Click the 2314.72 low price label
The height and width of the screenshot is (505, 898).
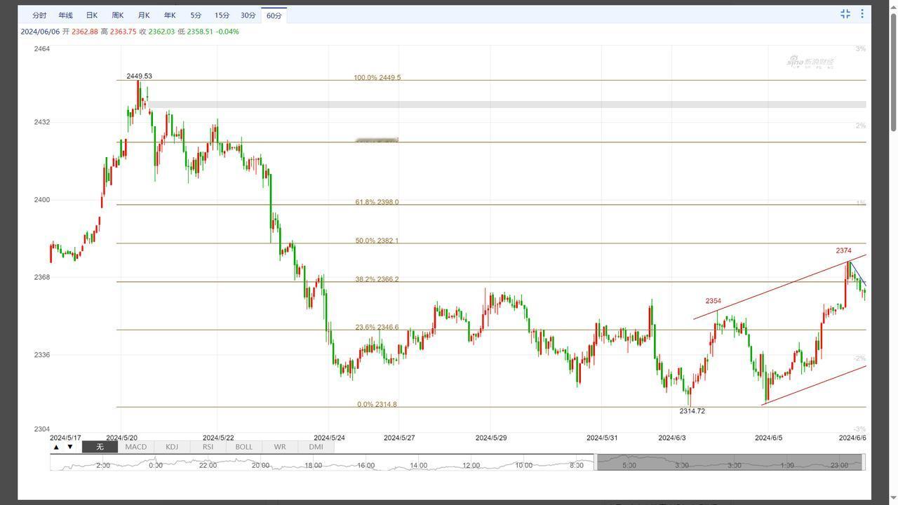(692, 411)
